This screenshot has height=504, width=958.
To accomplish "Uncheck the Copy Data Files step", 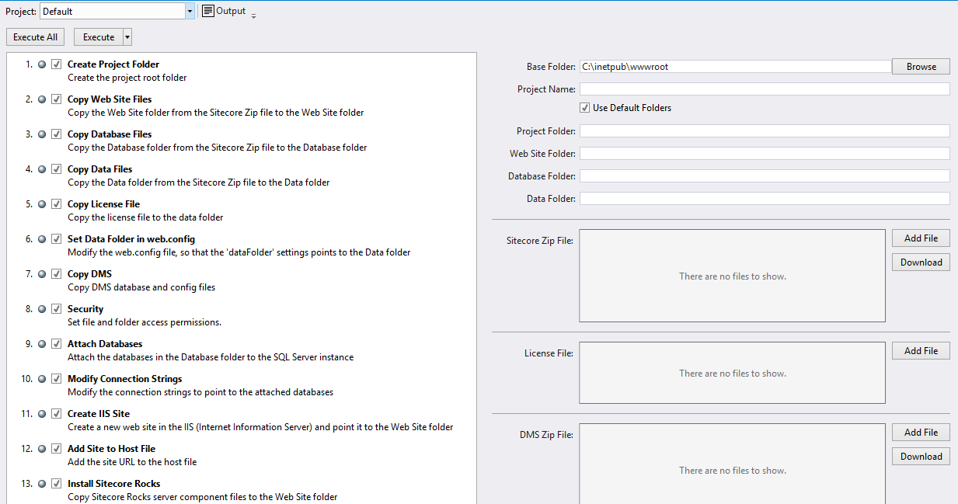I will pyautogui.click(x=56, y=169).
